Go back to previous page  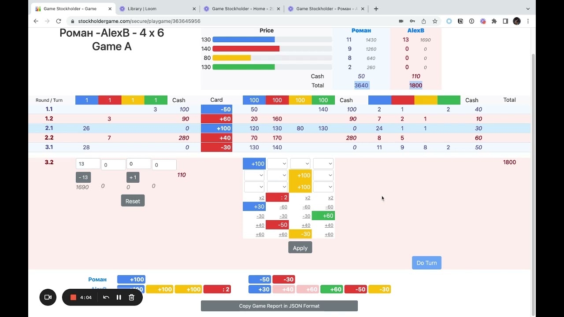[36, 21]
